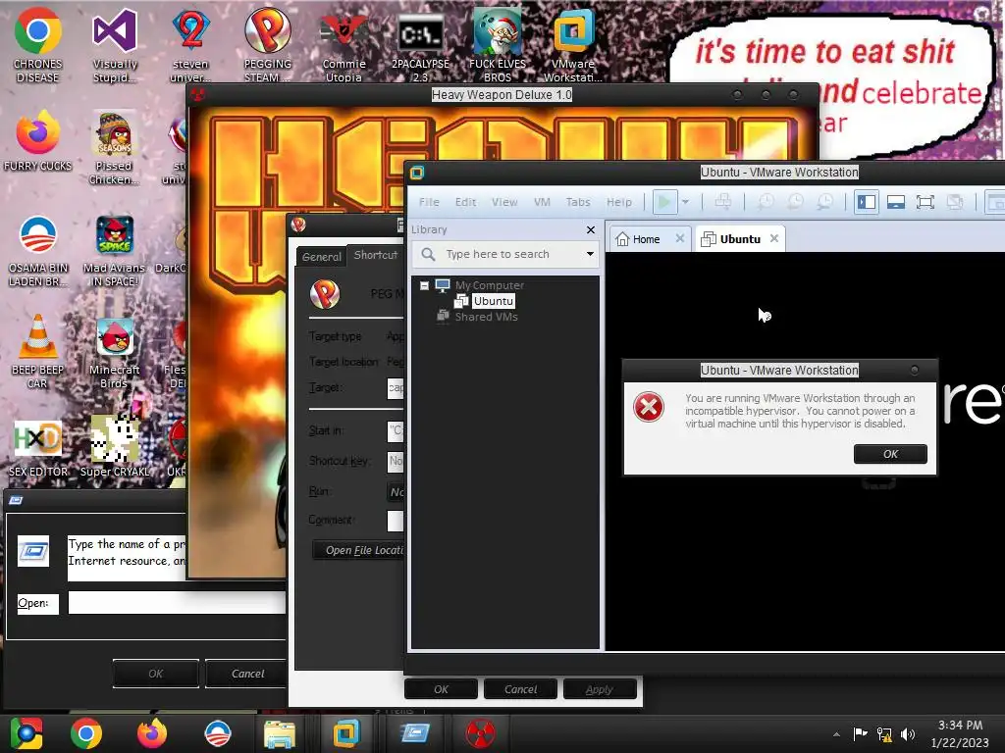Click OK in the Run dialog
Screen dimensions: 1005x753
click(x=156, y=674)
